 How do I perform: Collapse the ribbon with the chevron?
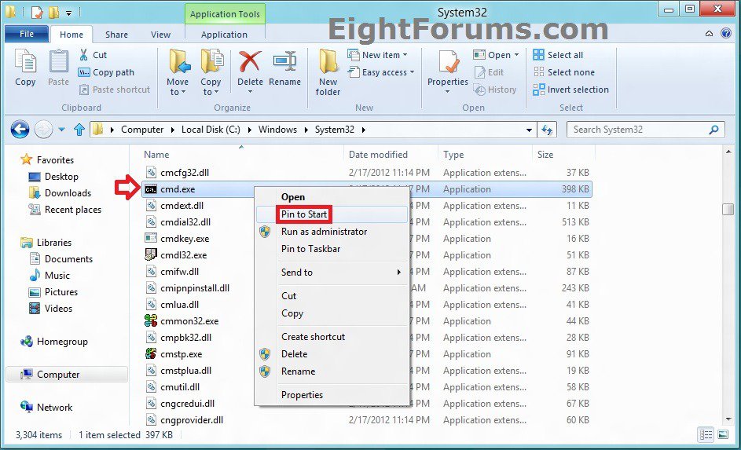click(710, 34)
